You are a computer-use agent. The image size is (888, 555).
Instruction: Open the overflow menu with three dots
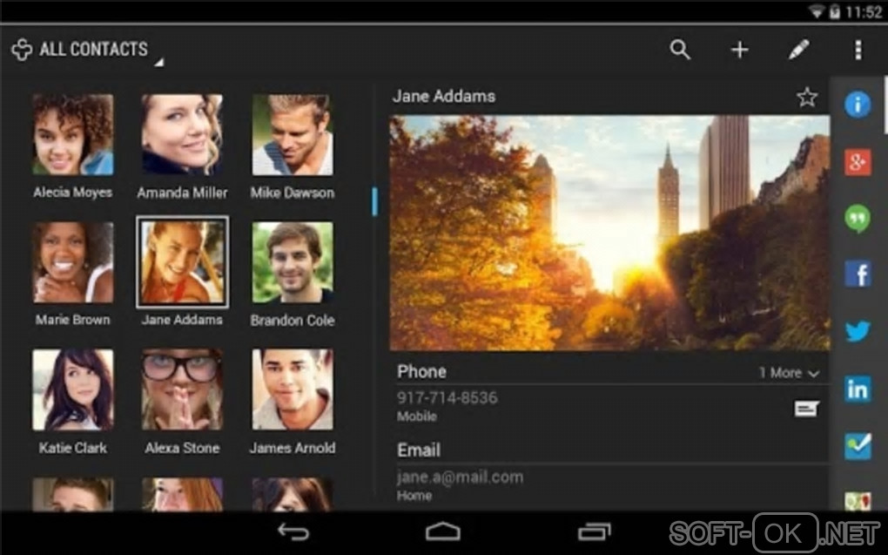[858, 50]
